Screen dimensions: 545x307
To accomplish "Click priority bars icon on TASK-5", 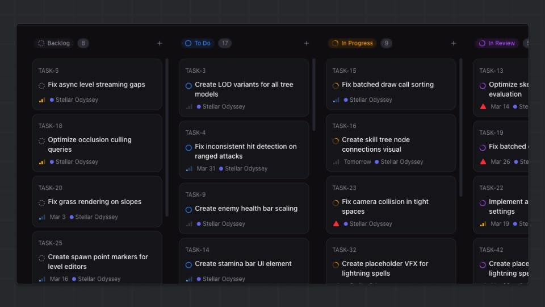I will pyautogui.click(x=42, y=100).
